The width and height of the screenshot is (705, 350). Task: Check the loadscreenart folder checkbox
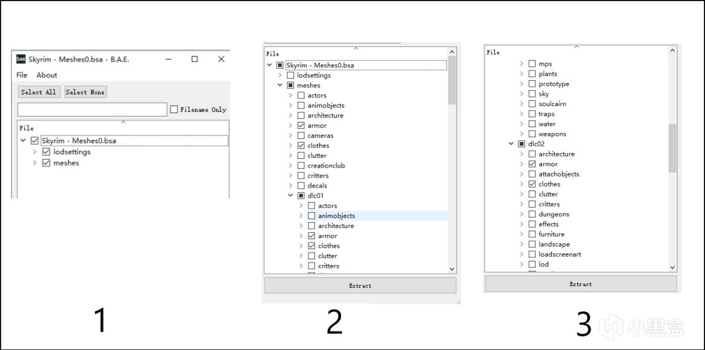(x=532, y=254)
